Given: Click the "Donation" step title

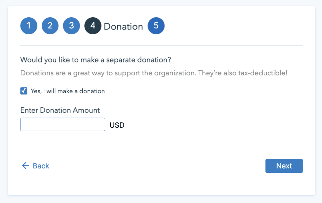Looking at the screenshot, I should 123,26.
